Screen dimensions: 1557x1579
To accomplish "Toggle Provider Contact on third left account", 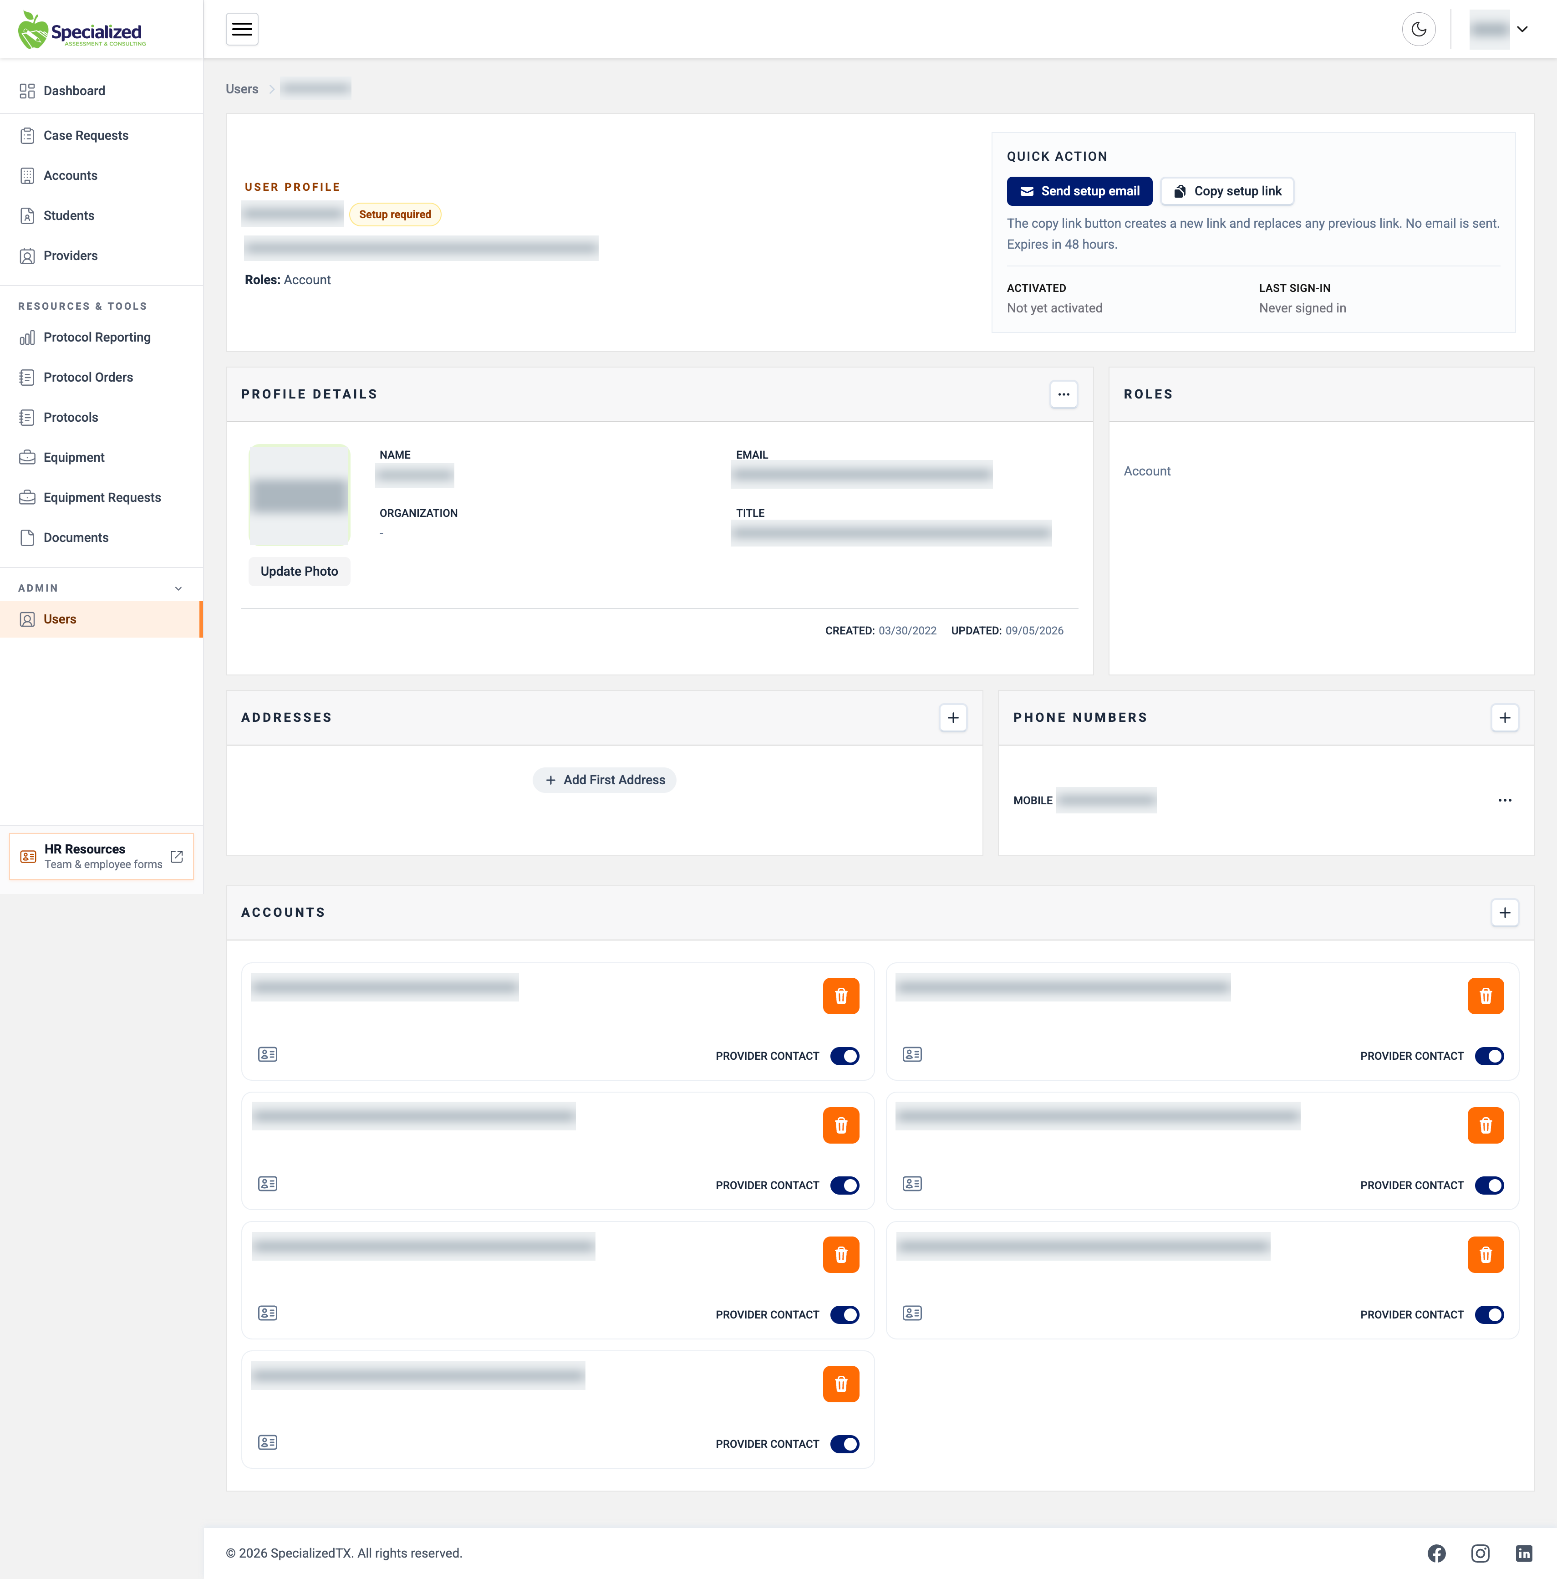I will point(845,1314).
